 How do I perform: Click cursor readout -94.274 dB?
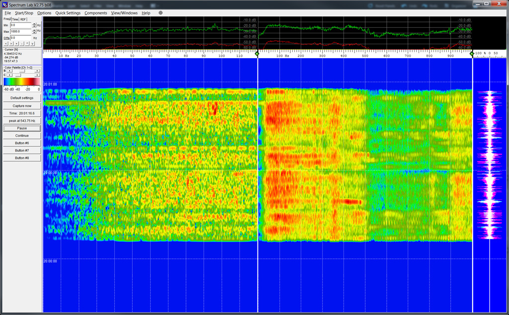(x=11, y=58)
